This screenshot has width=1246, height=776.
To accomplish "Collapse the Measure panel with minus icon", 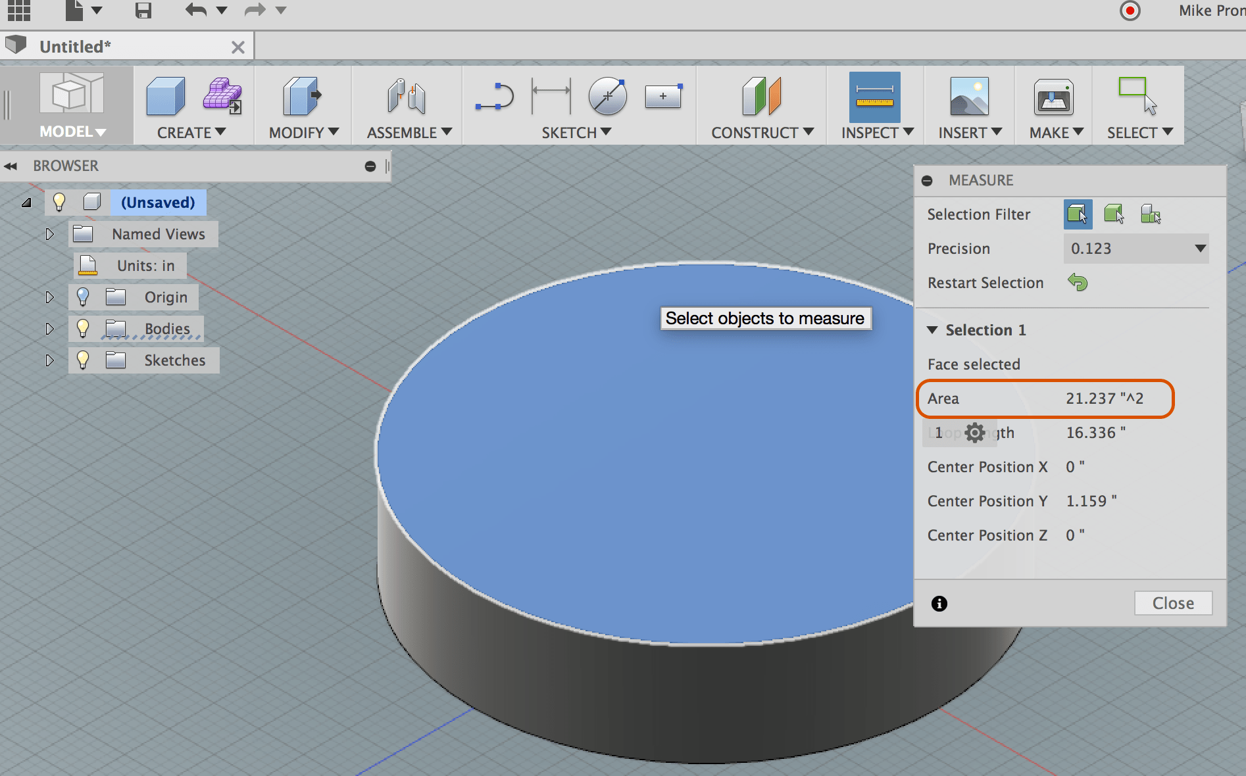I will pos(927,181).
